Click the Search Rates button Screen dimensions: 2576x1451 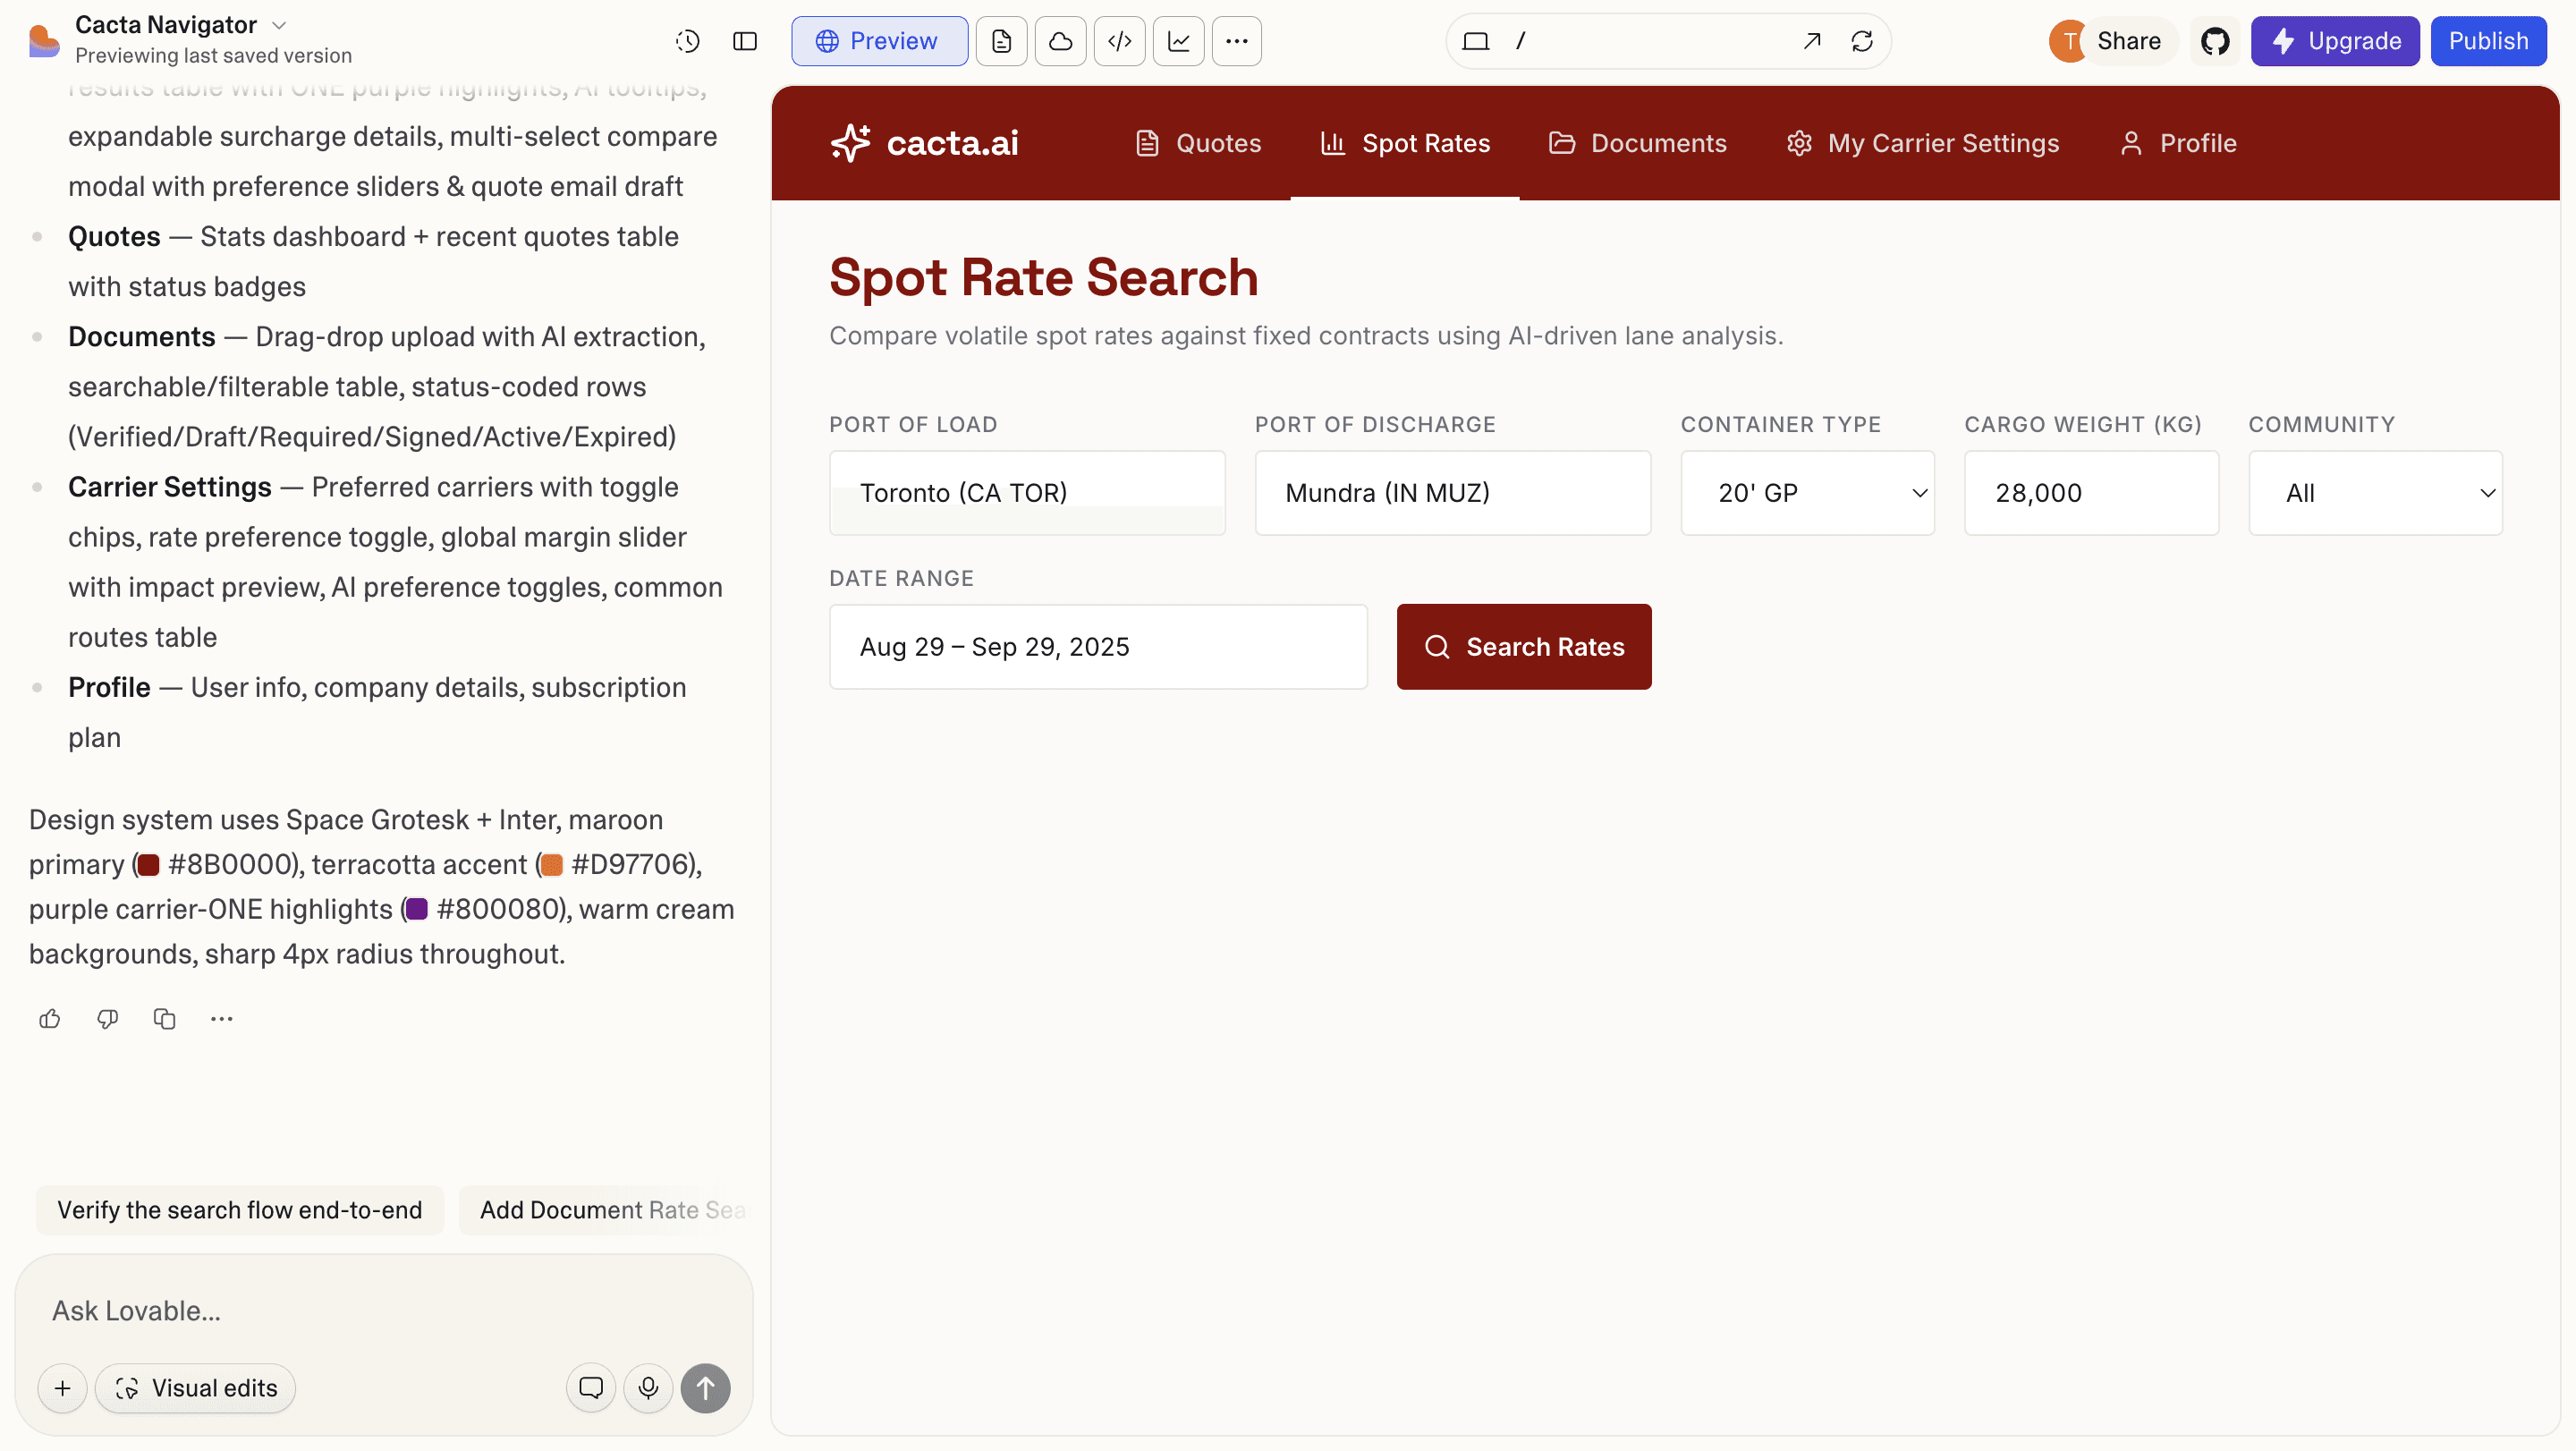tap(1523, 647)
